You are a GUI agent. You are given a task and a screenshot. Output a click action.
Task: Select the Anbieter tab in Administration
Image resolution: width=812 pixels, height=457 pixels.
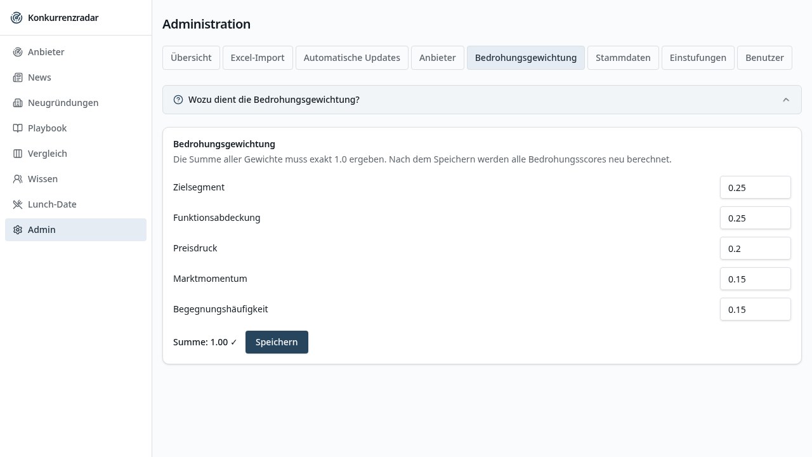[438, 58]
